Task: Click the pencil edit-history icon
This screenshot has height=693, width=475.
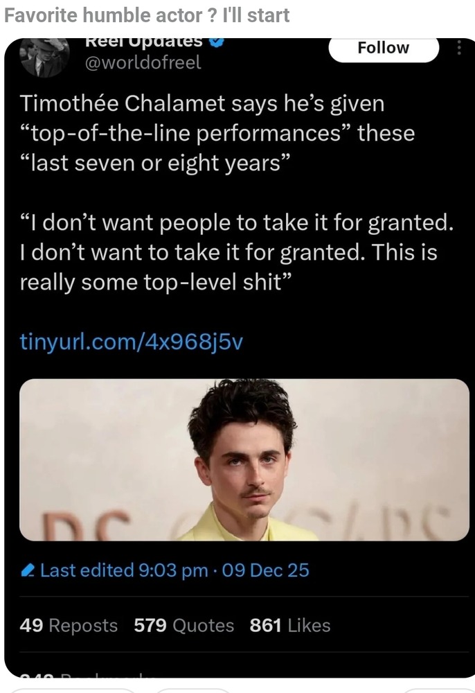Action: click(28, 570)
